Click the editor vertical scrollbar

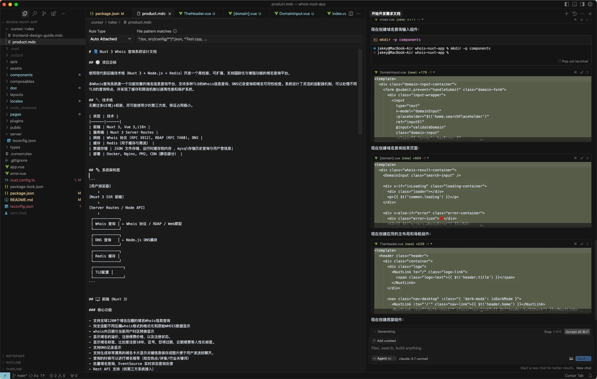tap(360, 90)
